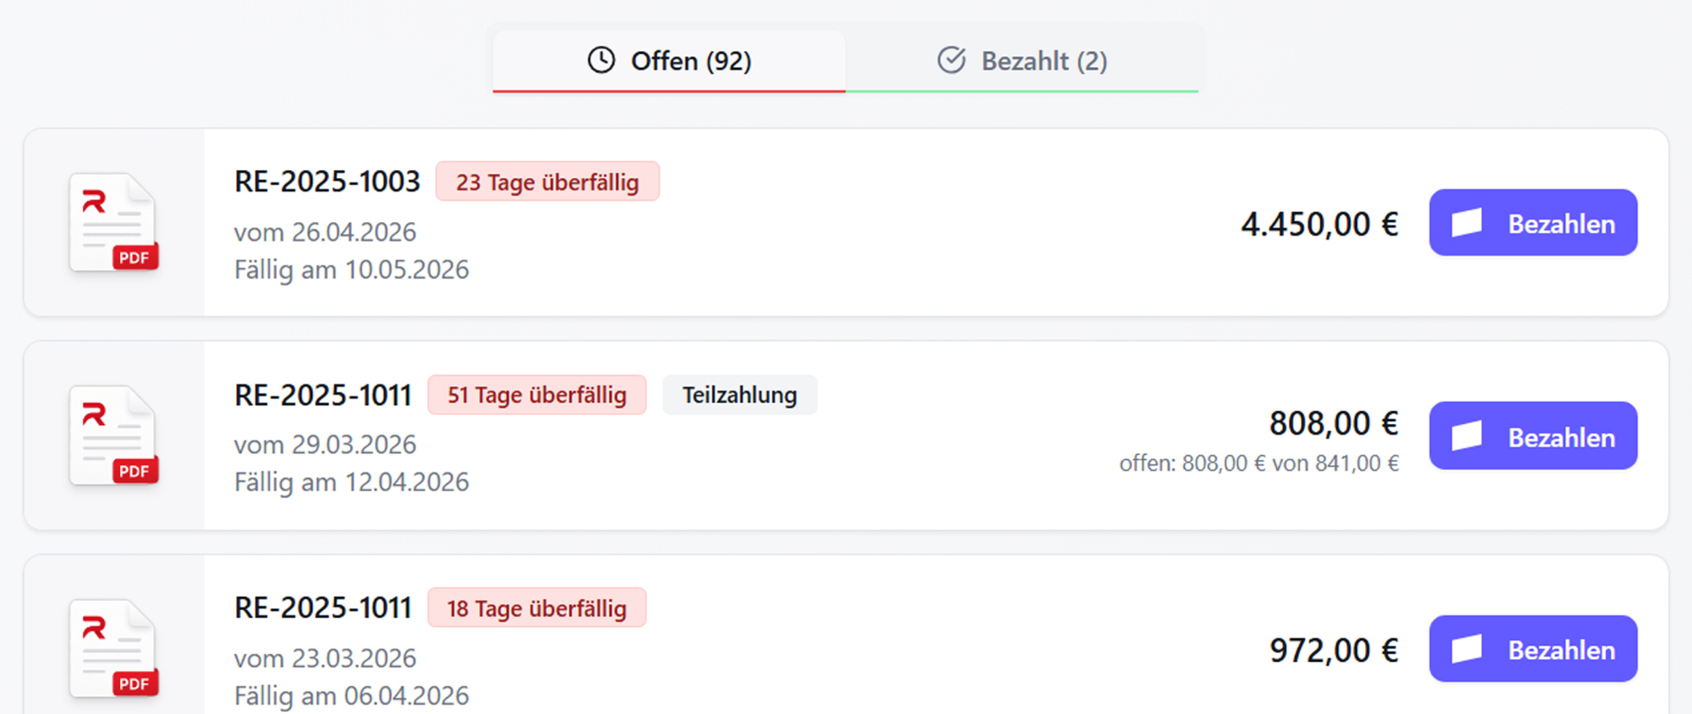Click the Teilzahlung badge
The height and width of the screenshot is (714, 1692).
click(739, 395)
